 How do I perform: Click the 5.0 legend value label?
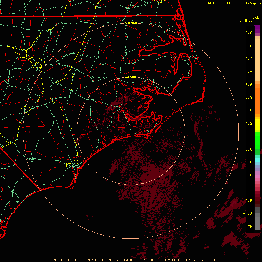click(249, 110)
